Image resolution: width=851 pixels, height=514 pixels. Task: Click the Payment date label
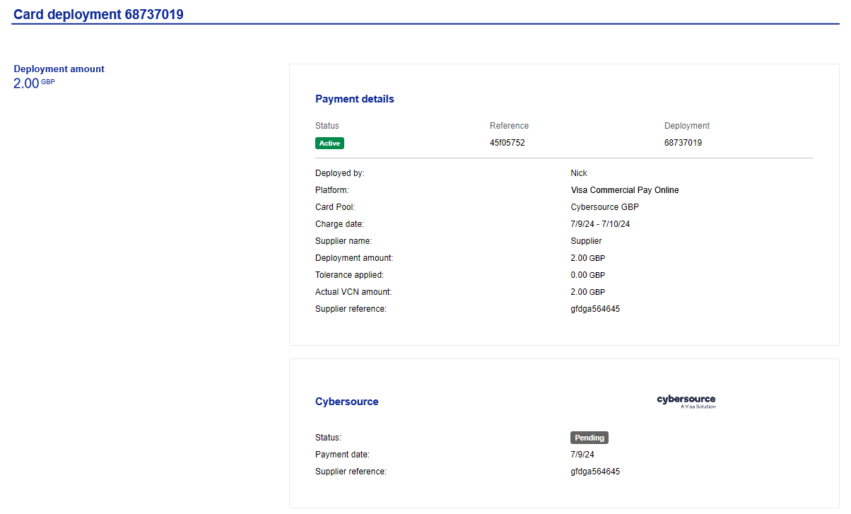point(342,455)
